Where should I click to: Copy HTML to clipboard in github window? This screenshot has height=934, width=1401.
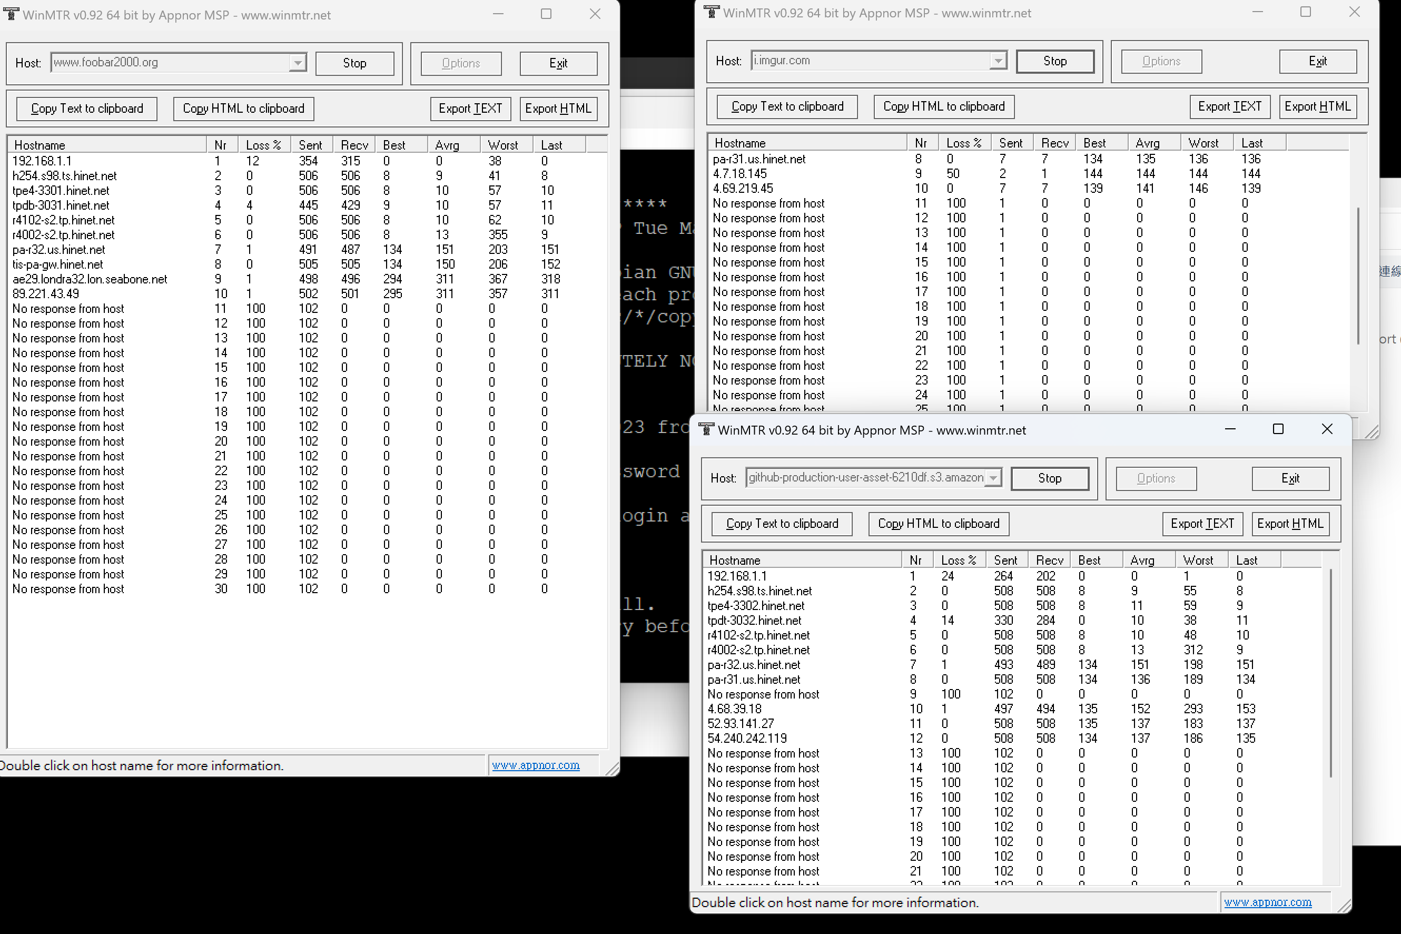[939, 524]
